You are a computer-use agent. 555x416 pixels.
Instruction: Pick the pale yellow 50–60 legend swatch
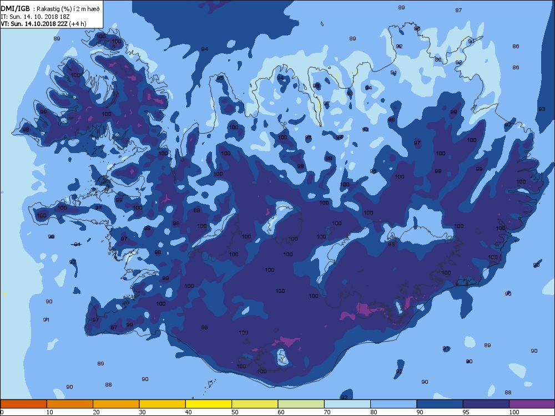[x=255, y=404]
